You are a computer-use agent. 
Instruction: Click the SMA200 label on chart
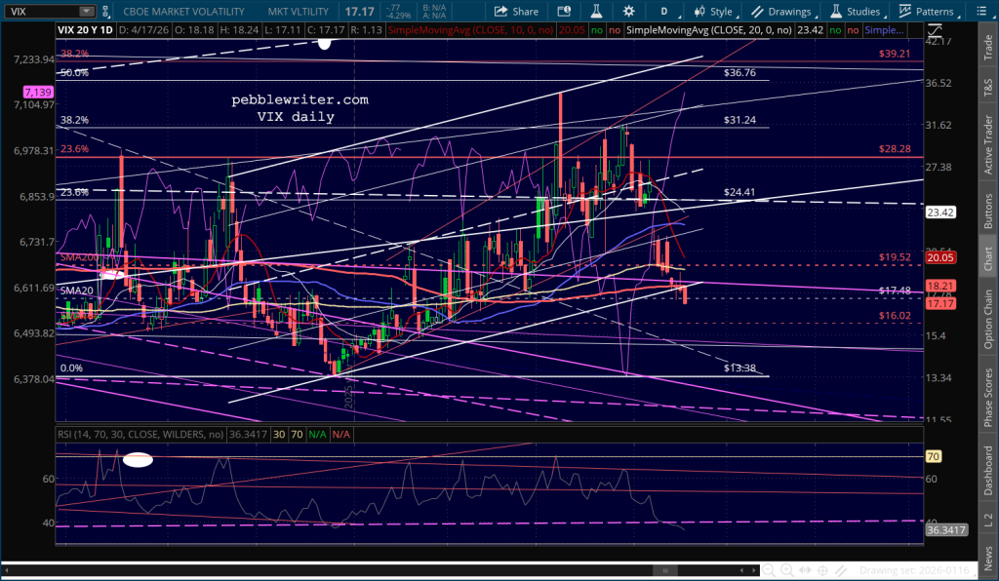[x=78, y=257]
